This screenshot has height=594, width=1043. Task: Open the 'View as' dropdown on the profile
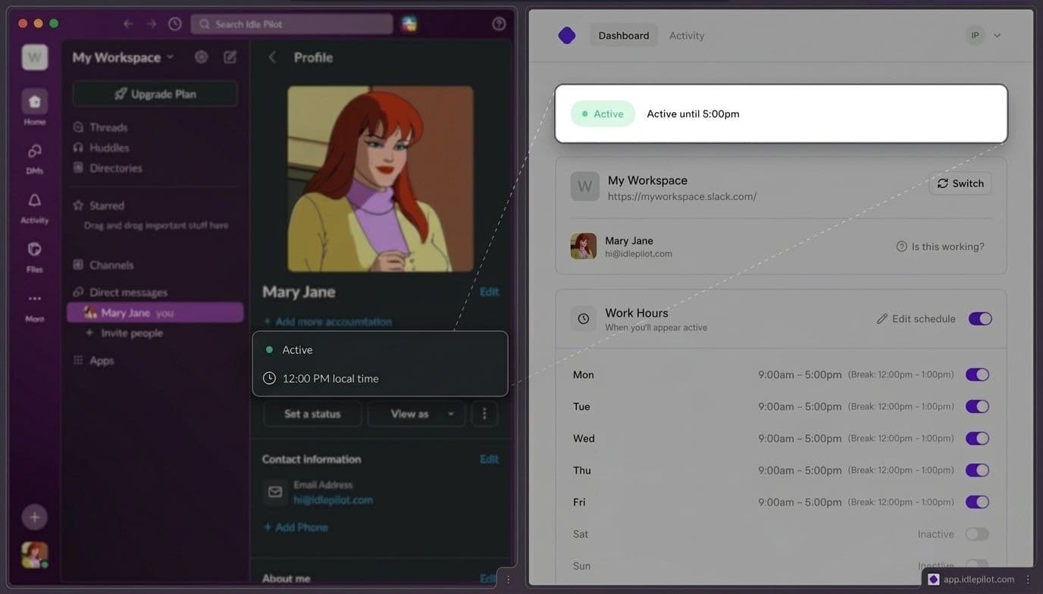click(x=416, y=414)
